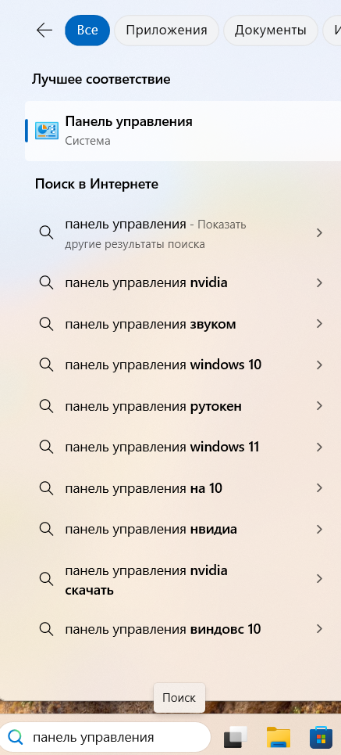This screenshot has height=755, width=341.
Task: Expand chevron for 'панель управления windows 10'
Action: point(319,365)
